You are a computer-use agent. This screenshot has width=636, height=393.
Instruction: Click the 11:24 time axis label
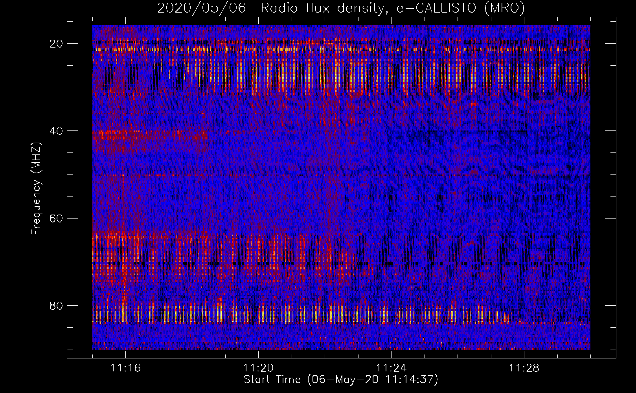pyautogui.click(x=391, y=368)
